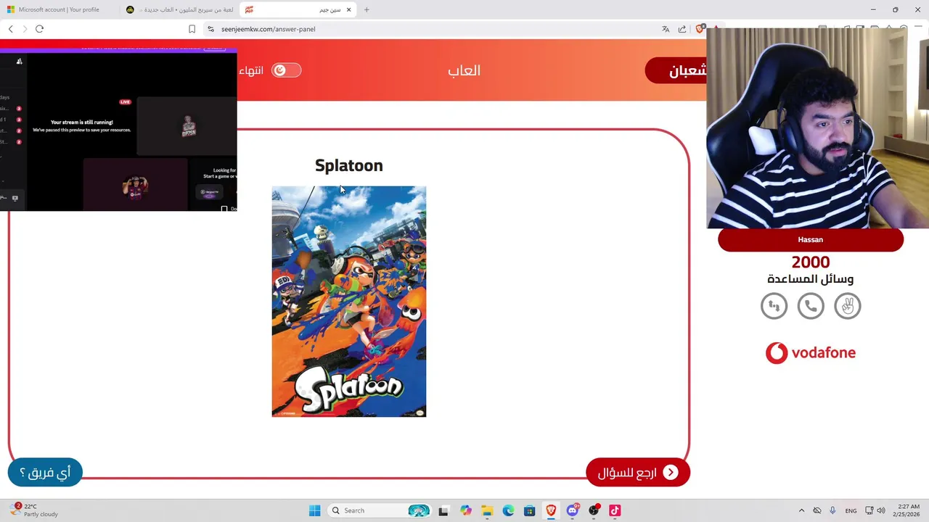This screenshot has height=522, width=929.
Task: Open OBS Studio from the taskbar
Action: 594,510
